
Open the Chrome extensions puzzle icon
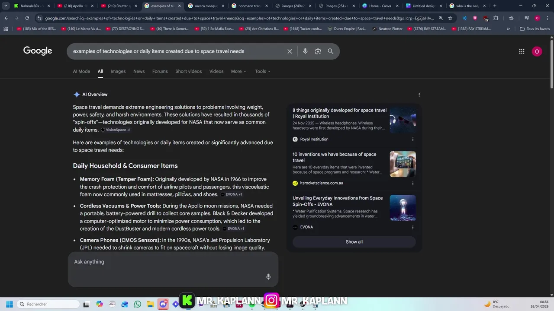[496, 18]
